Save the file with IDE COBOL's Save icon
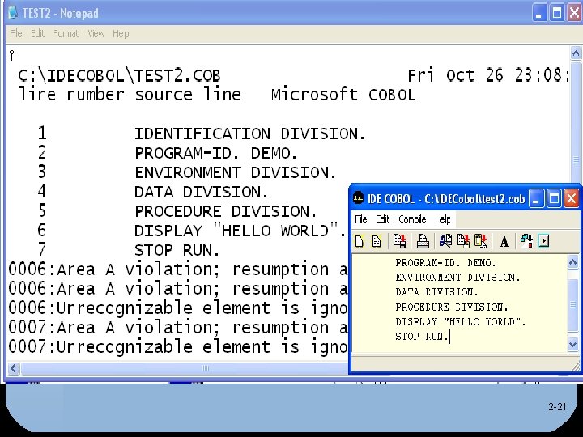Viewport: 583px width, 437px height. pos(400,241)
